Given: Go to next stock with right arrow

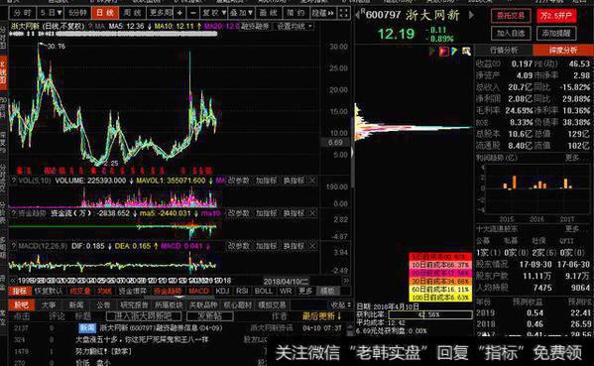Looking at the screenshot, I should [x=471, y=15].
